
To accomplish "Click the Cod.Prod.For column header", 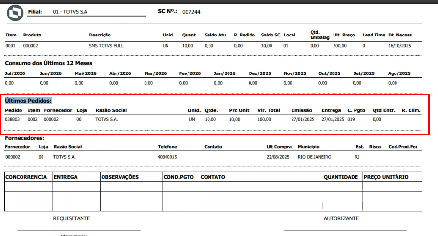I will (x=403, y=147).
